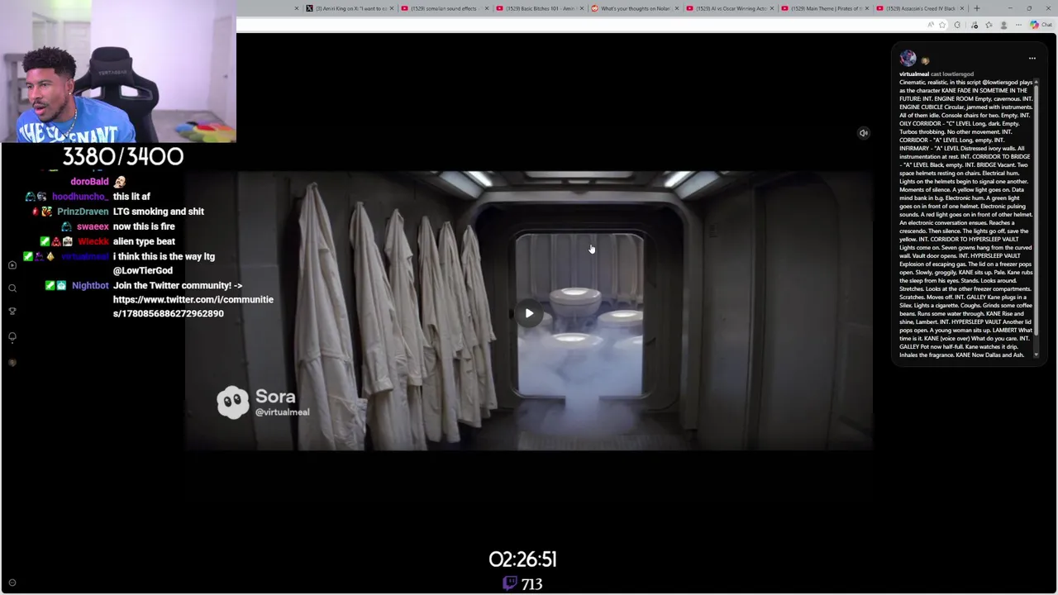Click the virtualmeal username
Viewport: 1058px width, 595px height.
pyautogui.click(x=914, y=74)
